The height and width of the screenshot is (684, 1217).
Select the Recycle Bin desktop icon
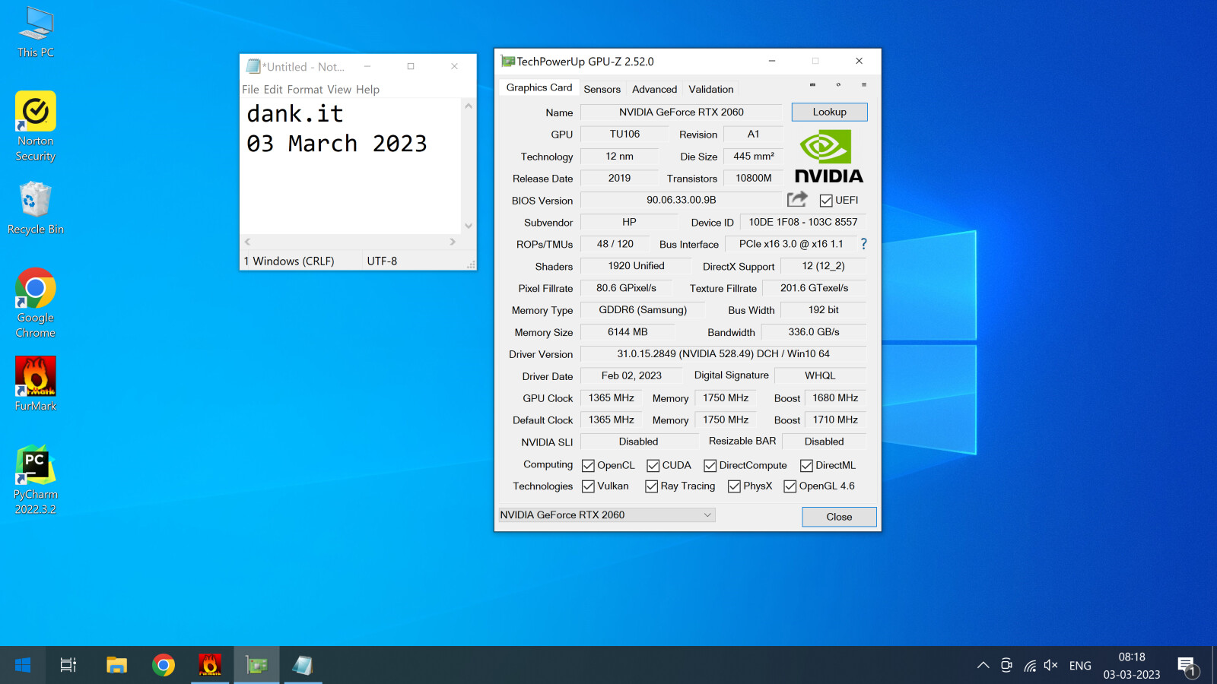[x=36, y=208]
